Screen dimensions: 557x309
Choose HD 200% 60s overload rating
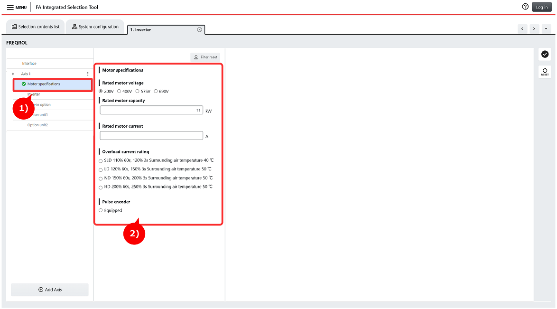[x=101, y=187]
